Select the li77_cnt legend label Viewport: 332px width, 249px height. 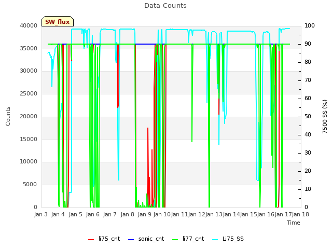point(193,239)
